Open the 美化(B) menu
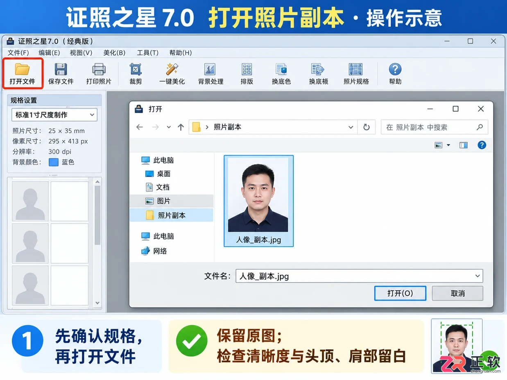The image size is (507, 380). pos(114,53)
